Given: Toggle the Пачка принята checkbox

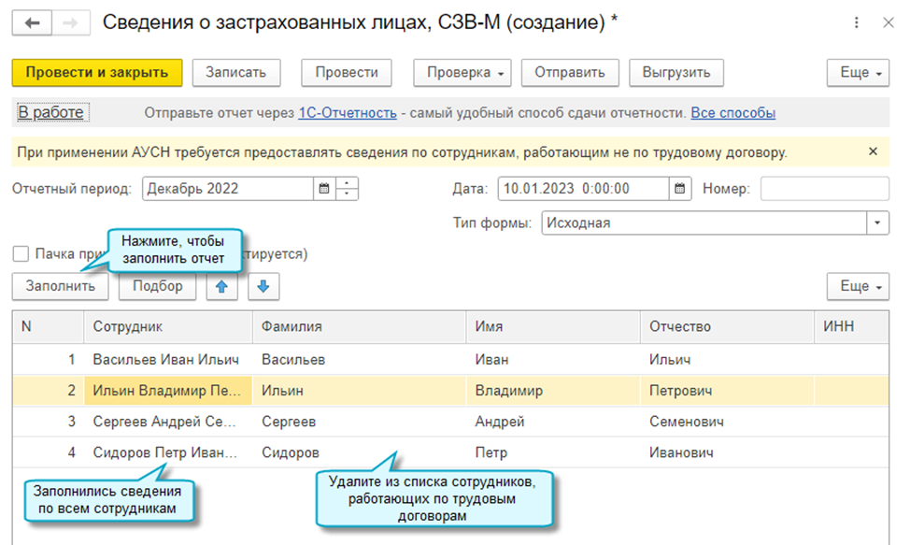Looking at the screenshot, I should (x=21, y=254).
